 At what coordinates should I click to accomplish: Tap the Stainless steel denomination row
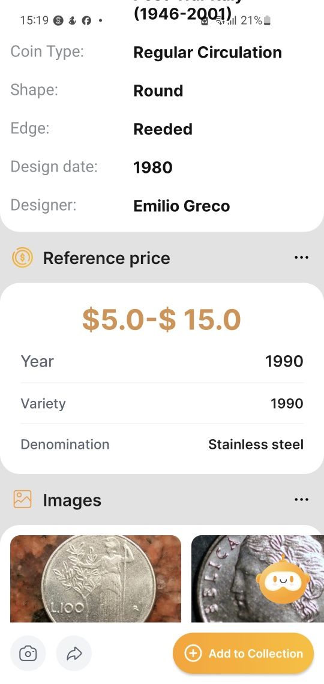click(x=162, y=445)
